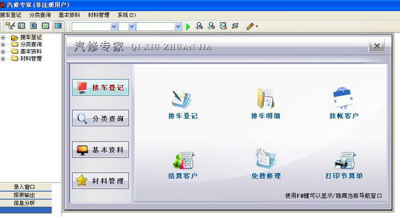
Task: Click the green chart monitor toolbar icon
Action: pos(46,26)
